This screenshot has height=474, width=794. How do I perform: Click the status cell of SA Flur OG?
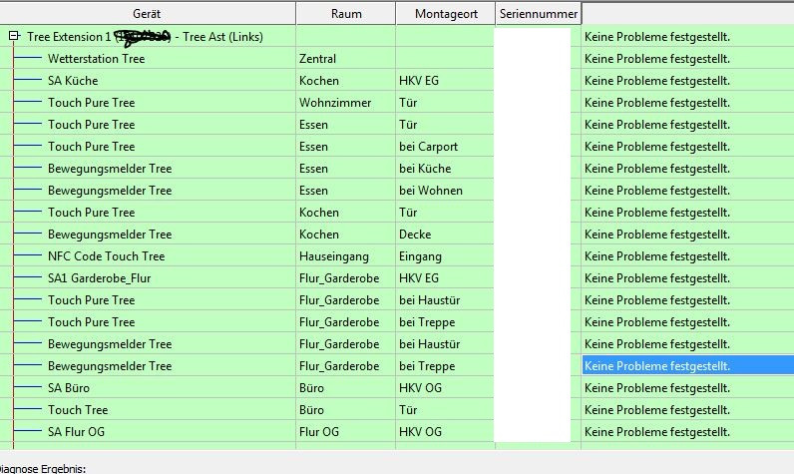pos(687,432)
